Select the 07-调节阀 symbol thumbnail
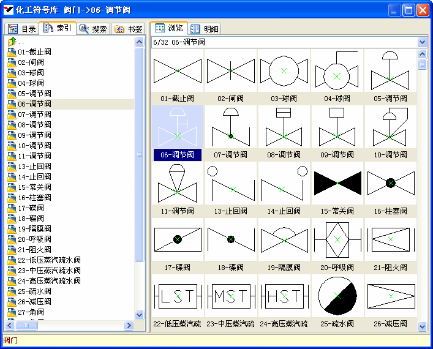The width and height of the screenshot is (433, 349). click(x=230, y=127)
